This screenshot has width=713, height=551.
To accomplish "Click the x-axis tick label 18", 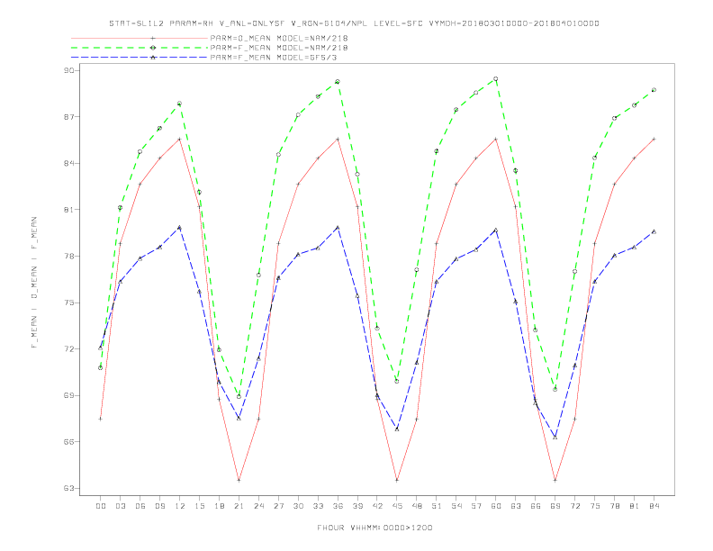I will (219, 506).
